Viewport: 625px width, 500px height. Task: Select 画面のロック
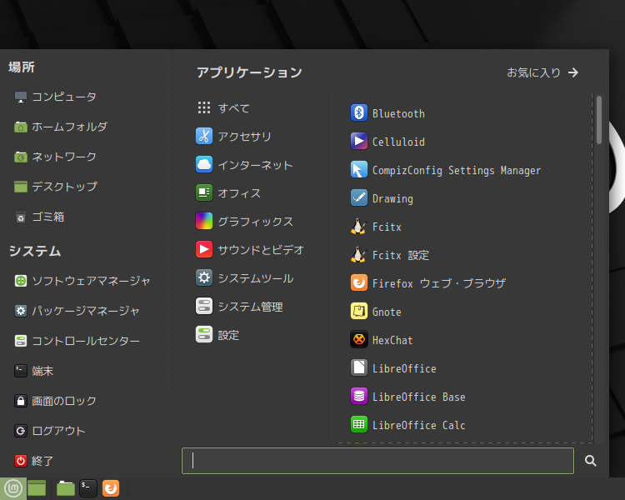[55, 401]
